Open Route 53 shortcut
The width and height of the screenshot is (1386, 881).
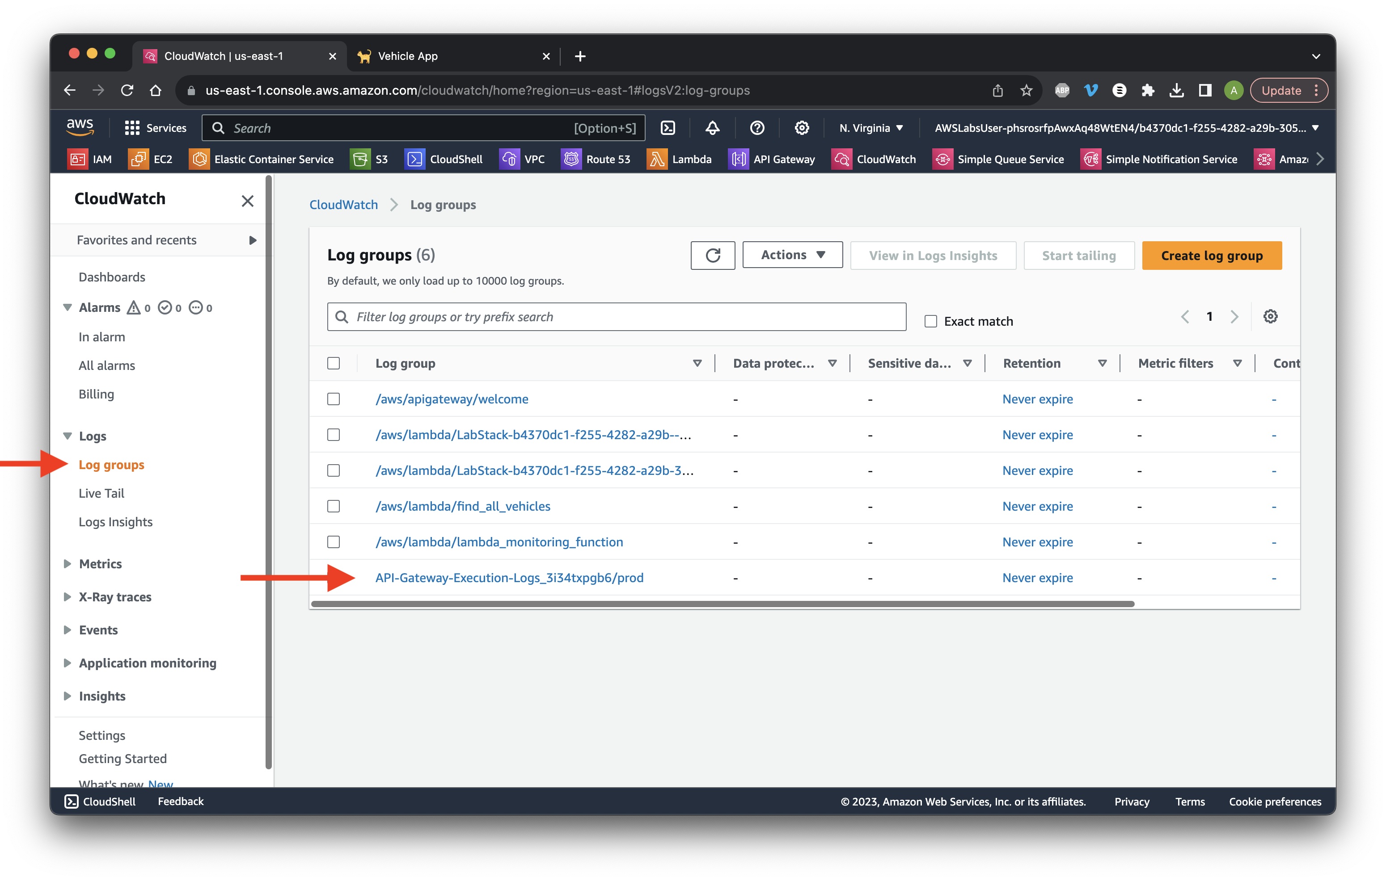(x=596, y=159)
